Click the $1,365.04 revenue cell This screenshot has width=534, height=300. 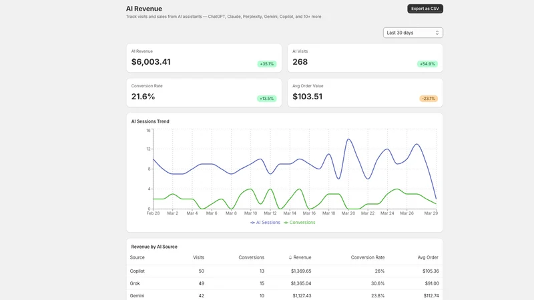(x=301, y=283)
